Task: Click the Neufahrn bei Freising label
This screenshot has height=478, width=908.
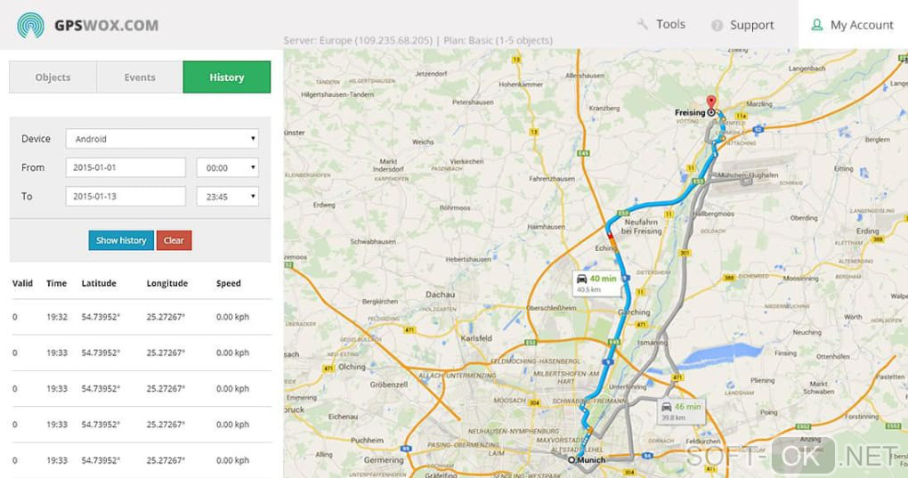Action: pyautogui.click(x=641, y=226)
